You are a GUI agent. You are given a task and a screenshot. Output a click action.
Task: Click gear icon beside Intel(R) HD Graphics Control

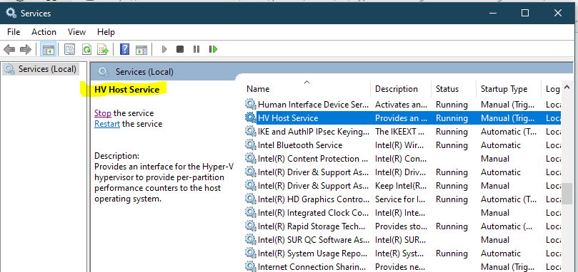coord(250,199)
